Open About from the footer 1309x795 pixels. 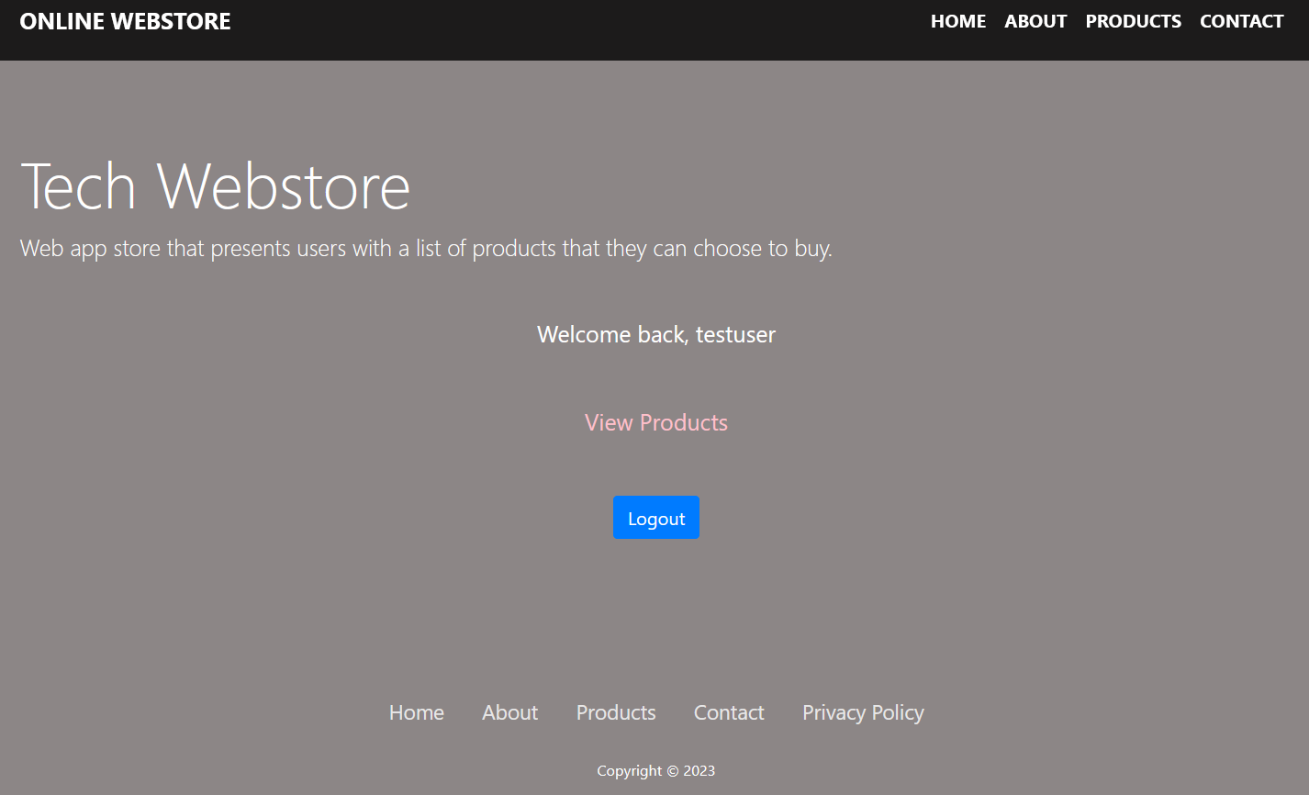point(509,712)
